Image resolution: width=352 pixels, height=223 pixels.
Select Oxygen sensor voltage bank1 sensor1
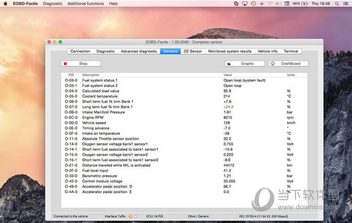(184, 144)
